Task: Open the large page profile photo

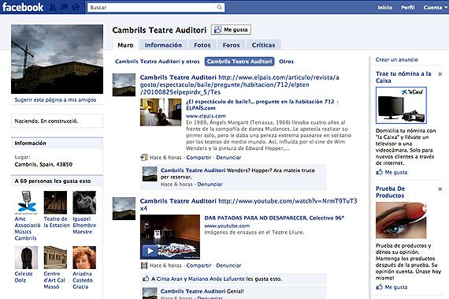Action: pos(57,59)
